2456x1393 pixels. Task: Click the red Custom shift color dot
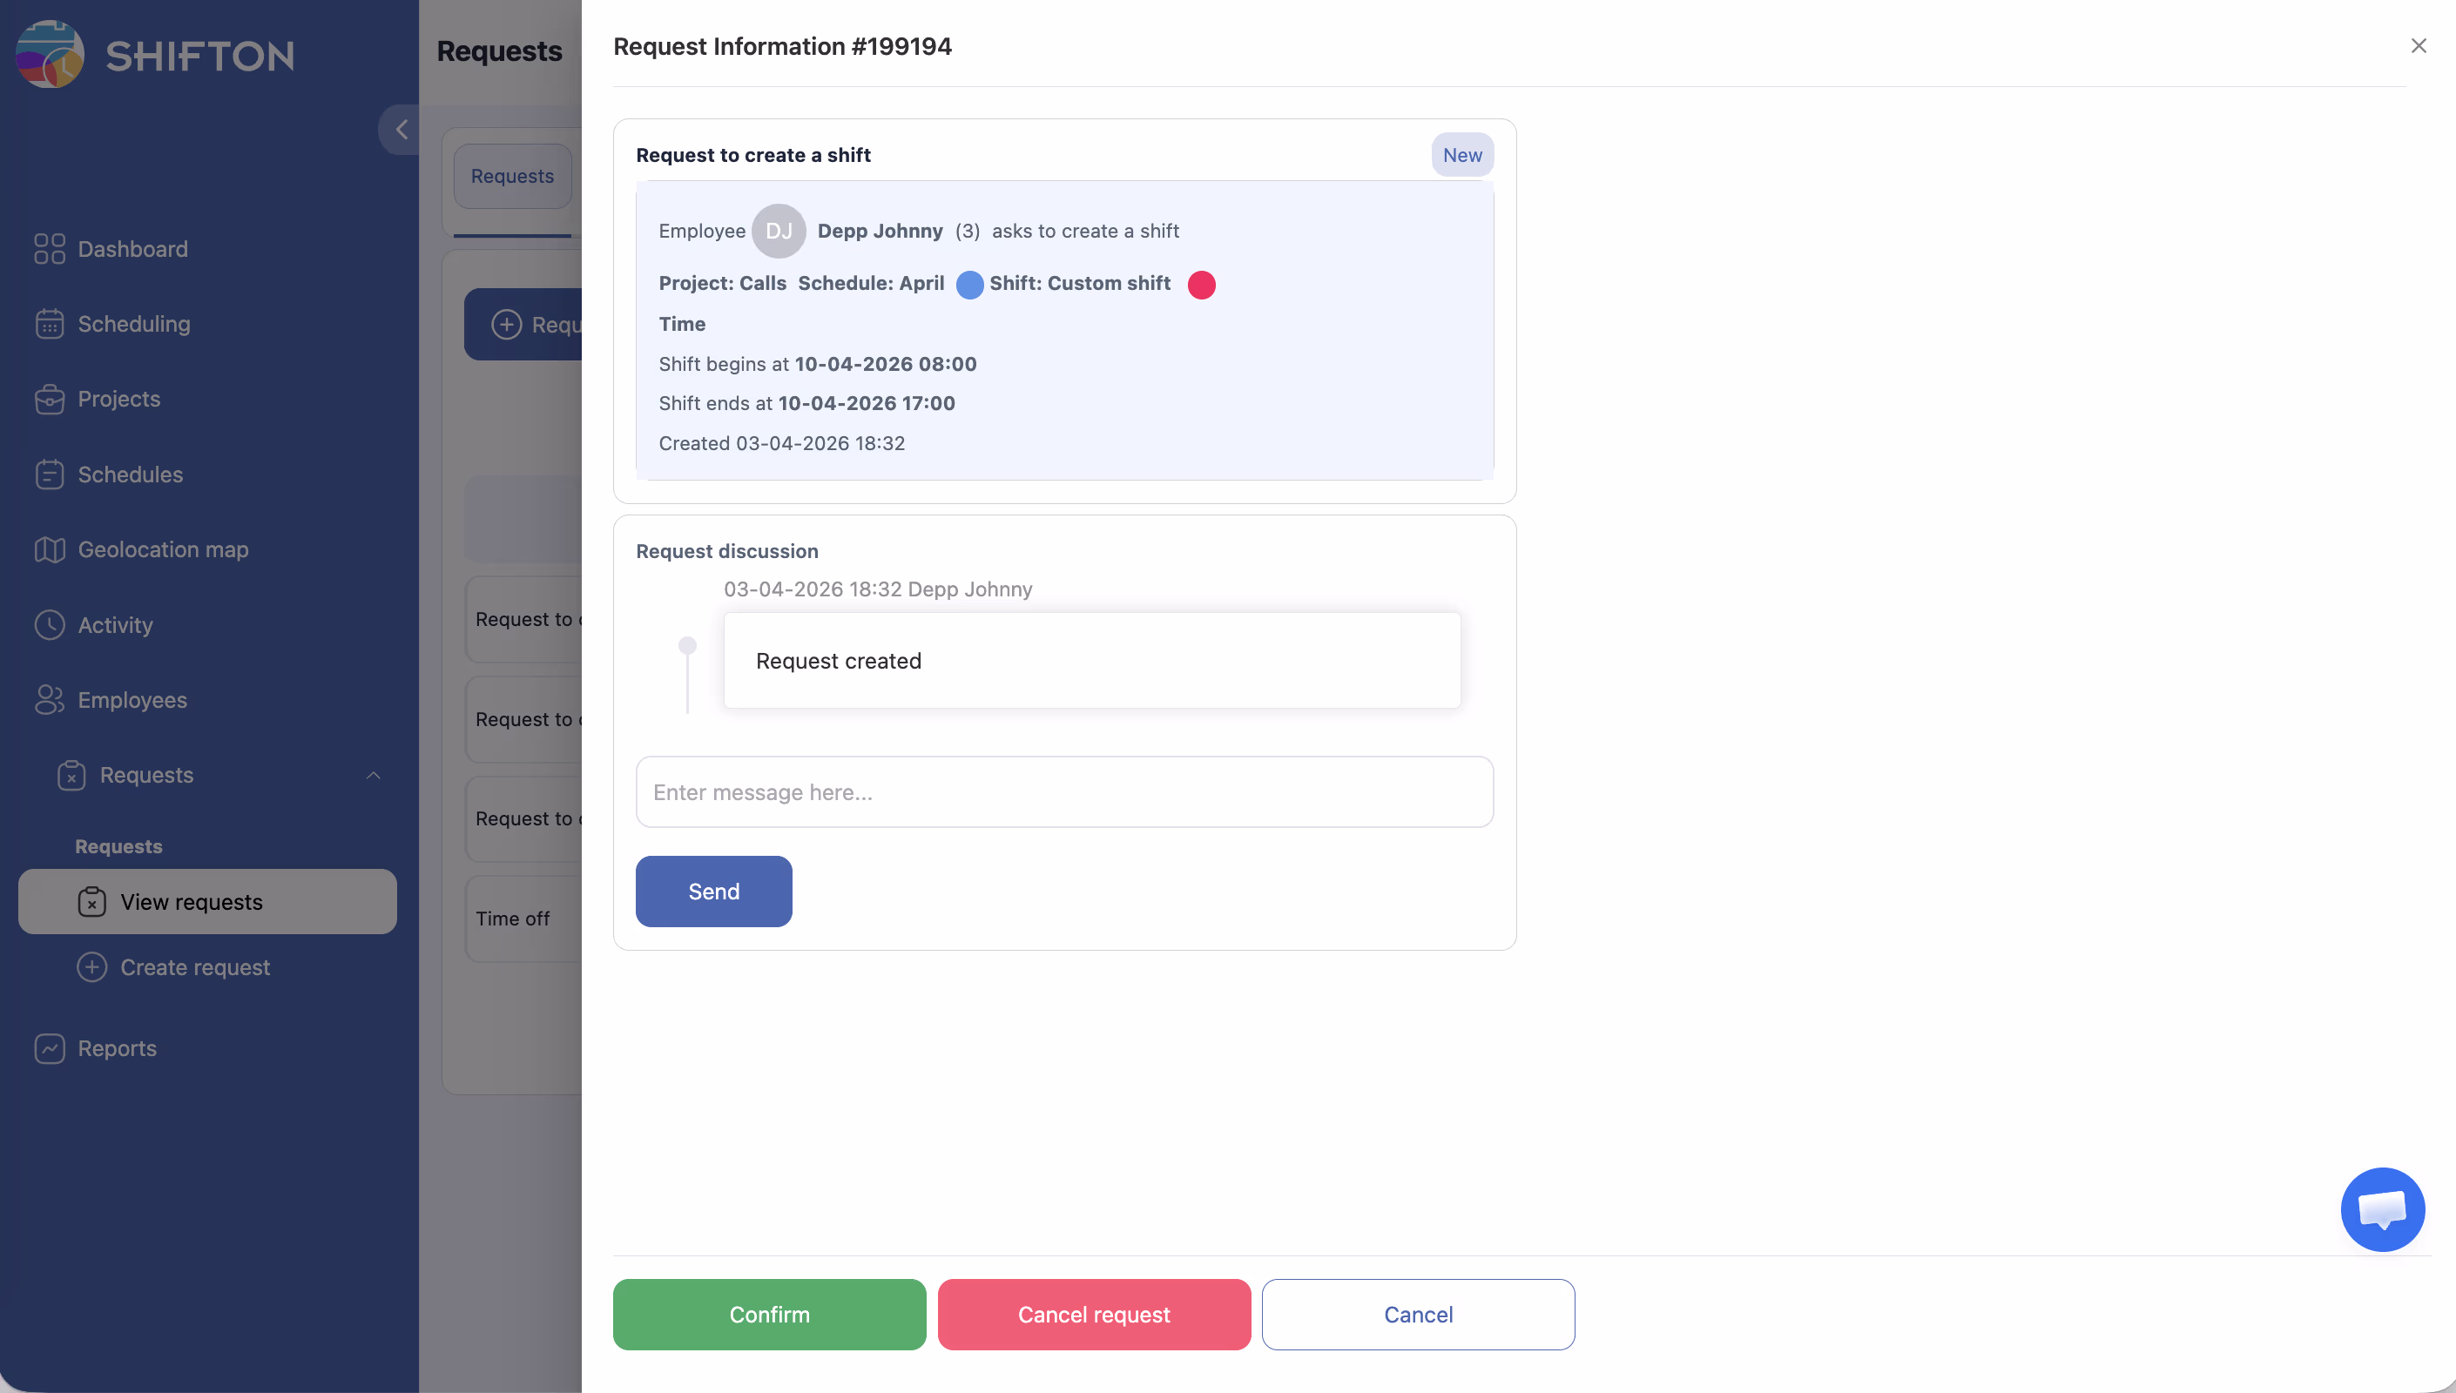1201,285
